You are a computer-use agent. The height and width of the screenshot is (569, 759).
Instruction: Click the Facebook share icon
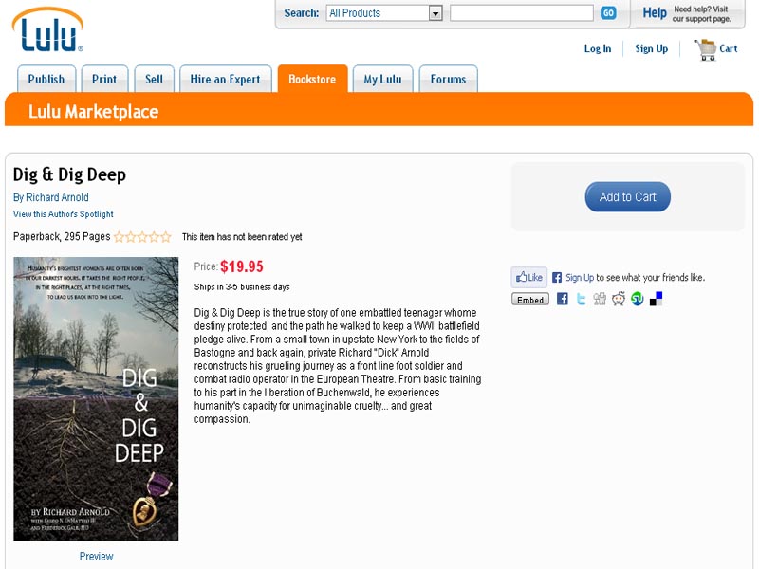[562, 299]
